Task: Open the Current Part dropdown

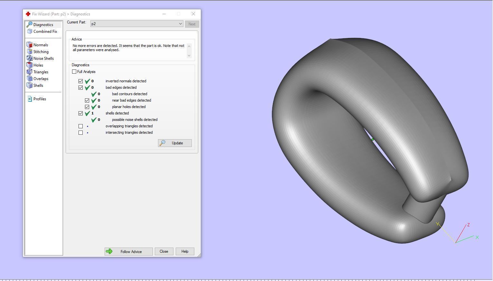Action: (137, 24)
